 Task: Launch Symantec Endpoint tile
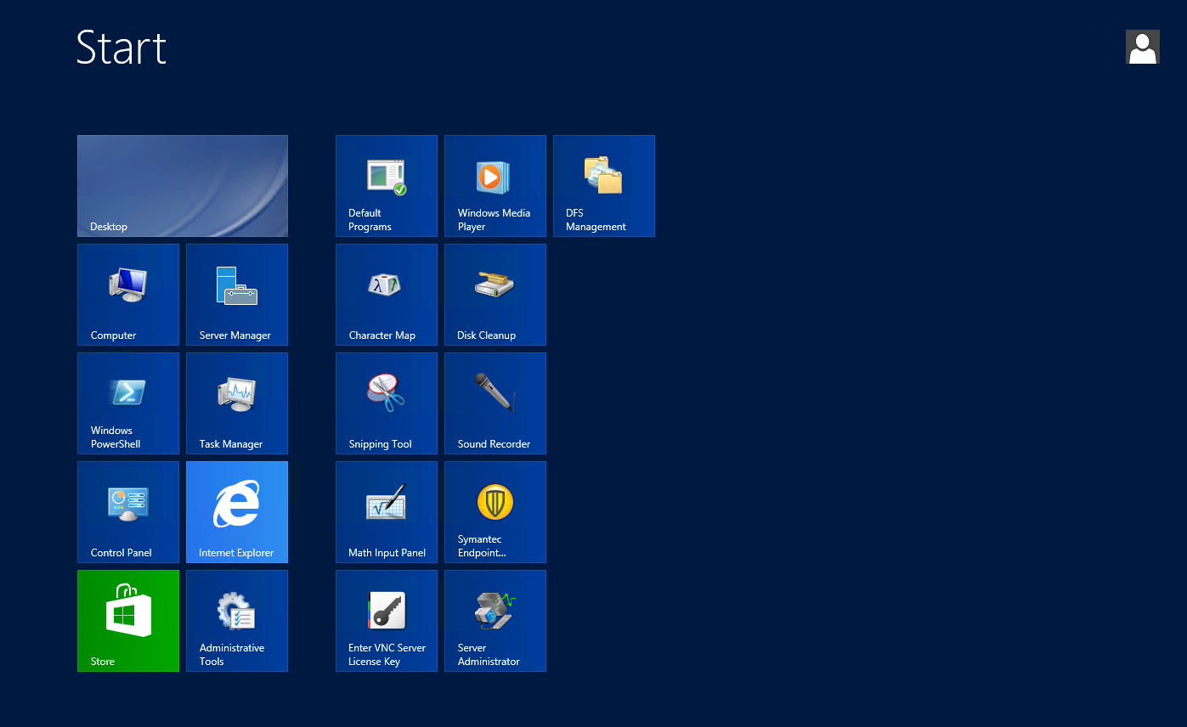pos(495,512)
